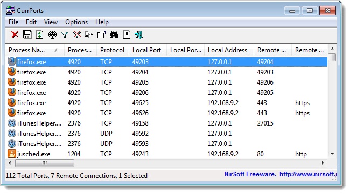Select the jusched.exe row
This screenshot has height=194, width=350.
[x=167, y=154]
